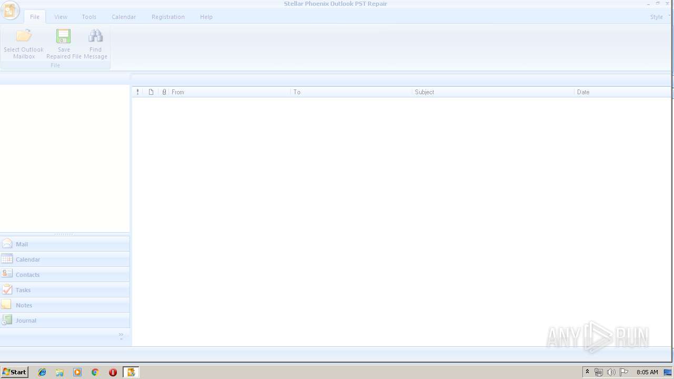The height and width of the screenshot is (379, 674).
Task: Sort by the item type page column
Action: click(x=151, y=92)
